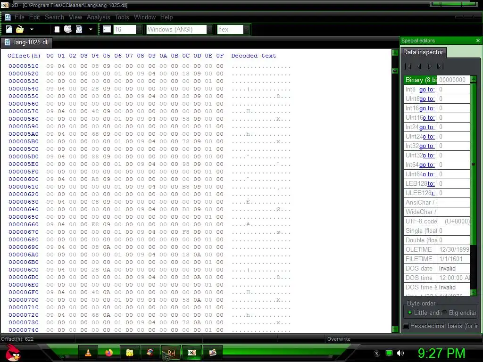Switch to the Data inspector tab
This screenshot has width=483, height=362.
click(x=423, y=52)
